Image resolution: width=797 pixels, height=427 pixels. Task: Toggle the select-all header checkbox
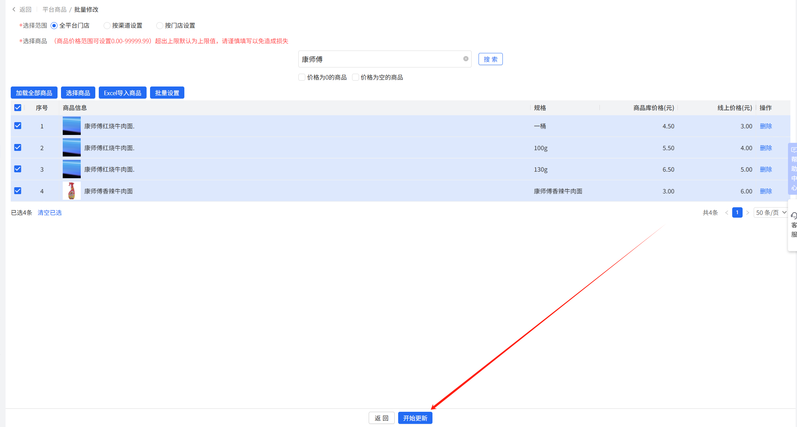(18, 108)
